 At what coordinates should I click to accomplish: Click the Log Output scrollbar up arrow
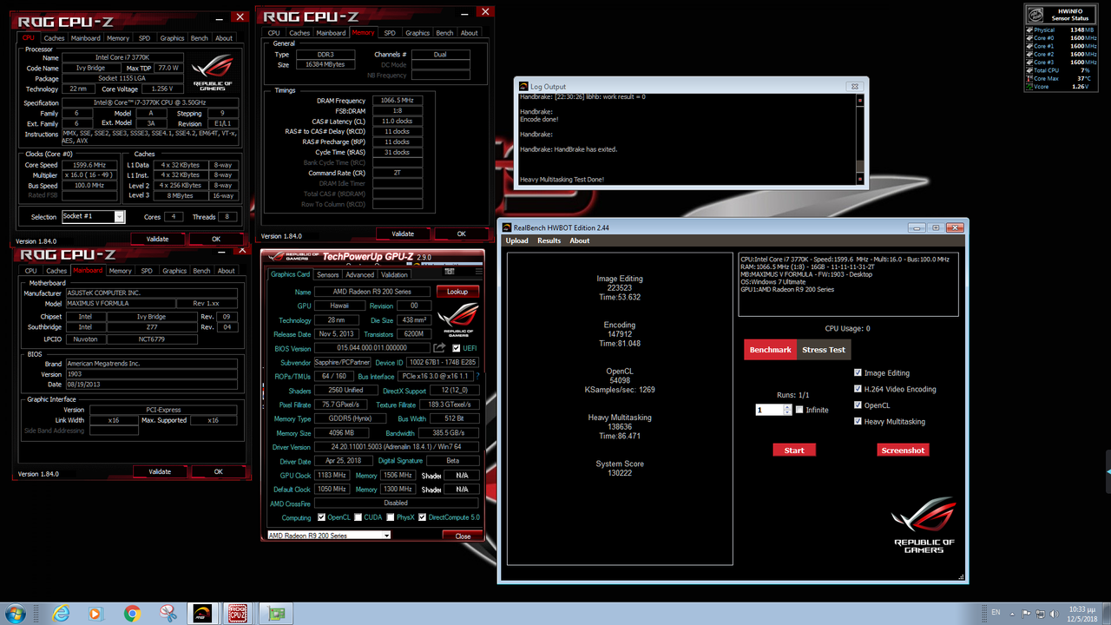pos(859,101)
